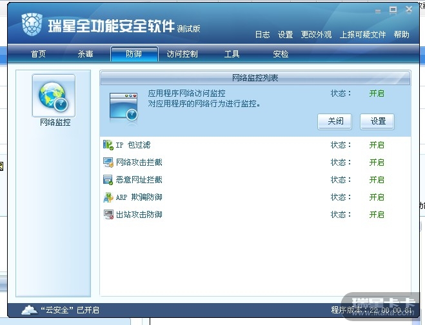425x325 pixels.
Task: Minimize the Rising security window
Action: 378,11
